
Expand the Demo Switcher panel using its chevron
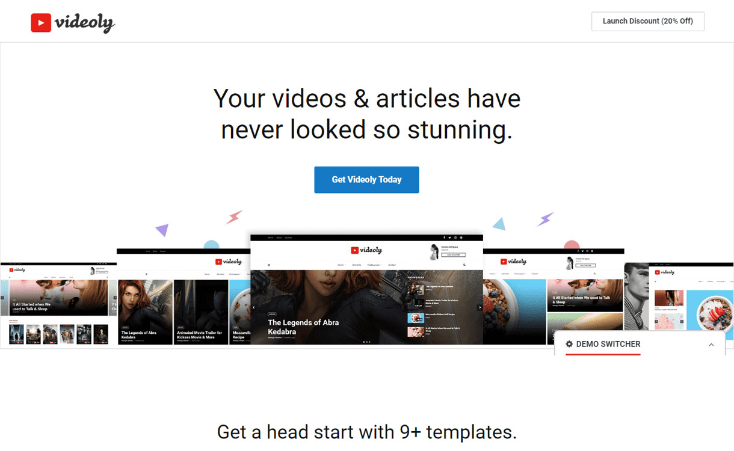click(711, 345)
